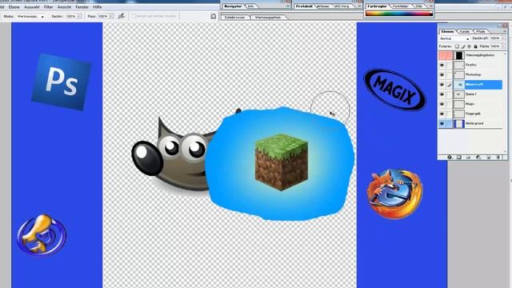Screen dimensions: 512x288
Task: Open the Dateibrowser tab
Action: pos(234,18)
